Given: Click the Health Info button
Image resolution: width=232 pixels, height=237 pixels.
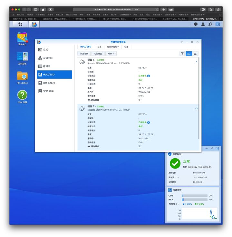Looking at the screenshot, I should pyautogui.click(x=84, y=54).
